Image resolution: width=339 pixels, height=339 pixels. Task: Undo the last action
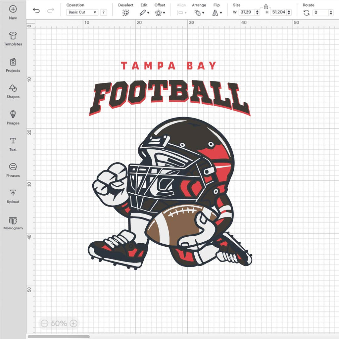coord(36,11)
